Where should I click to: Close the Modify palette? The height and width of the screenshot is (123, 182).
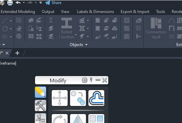click(105, 80)
